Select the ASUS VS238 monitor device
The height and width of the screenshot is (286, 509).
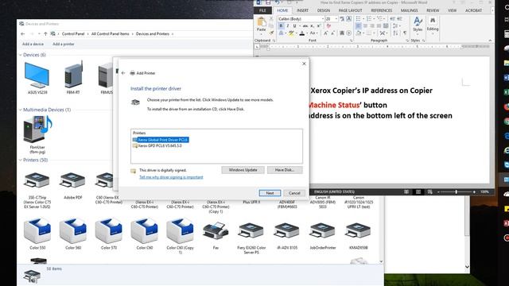click(37, 78)
